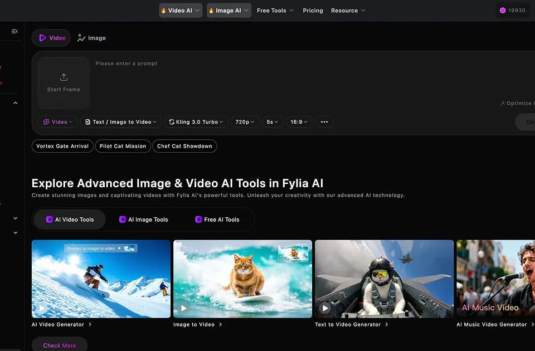535x351 pixels.
Task: Open the Video type dropdown
Action: tap(57, 122)
